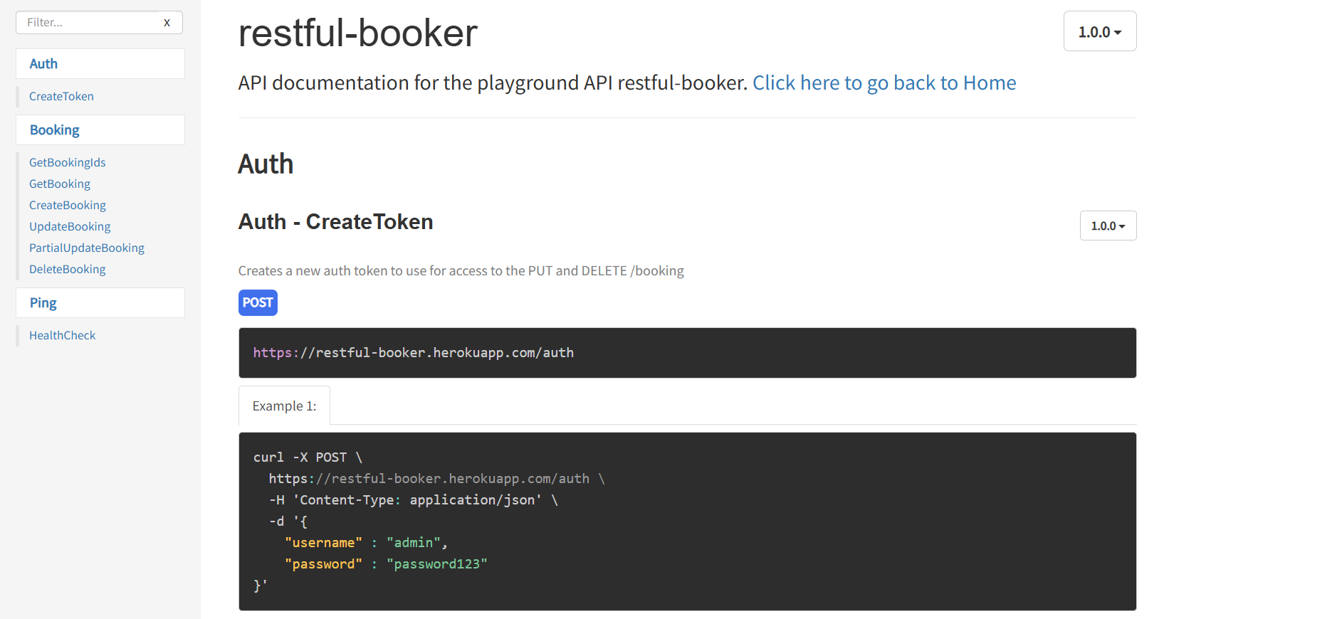1342x619 pixels.
Task: Click the POST method badge
Action: [258, 302]
